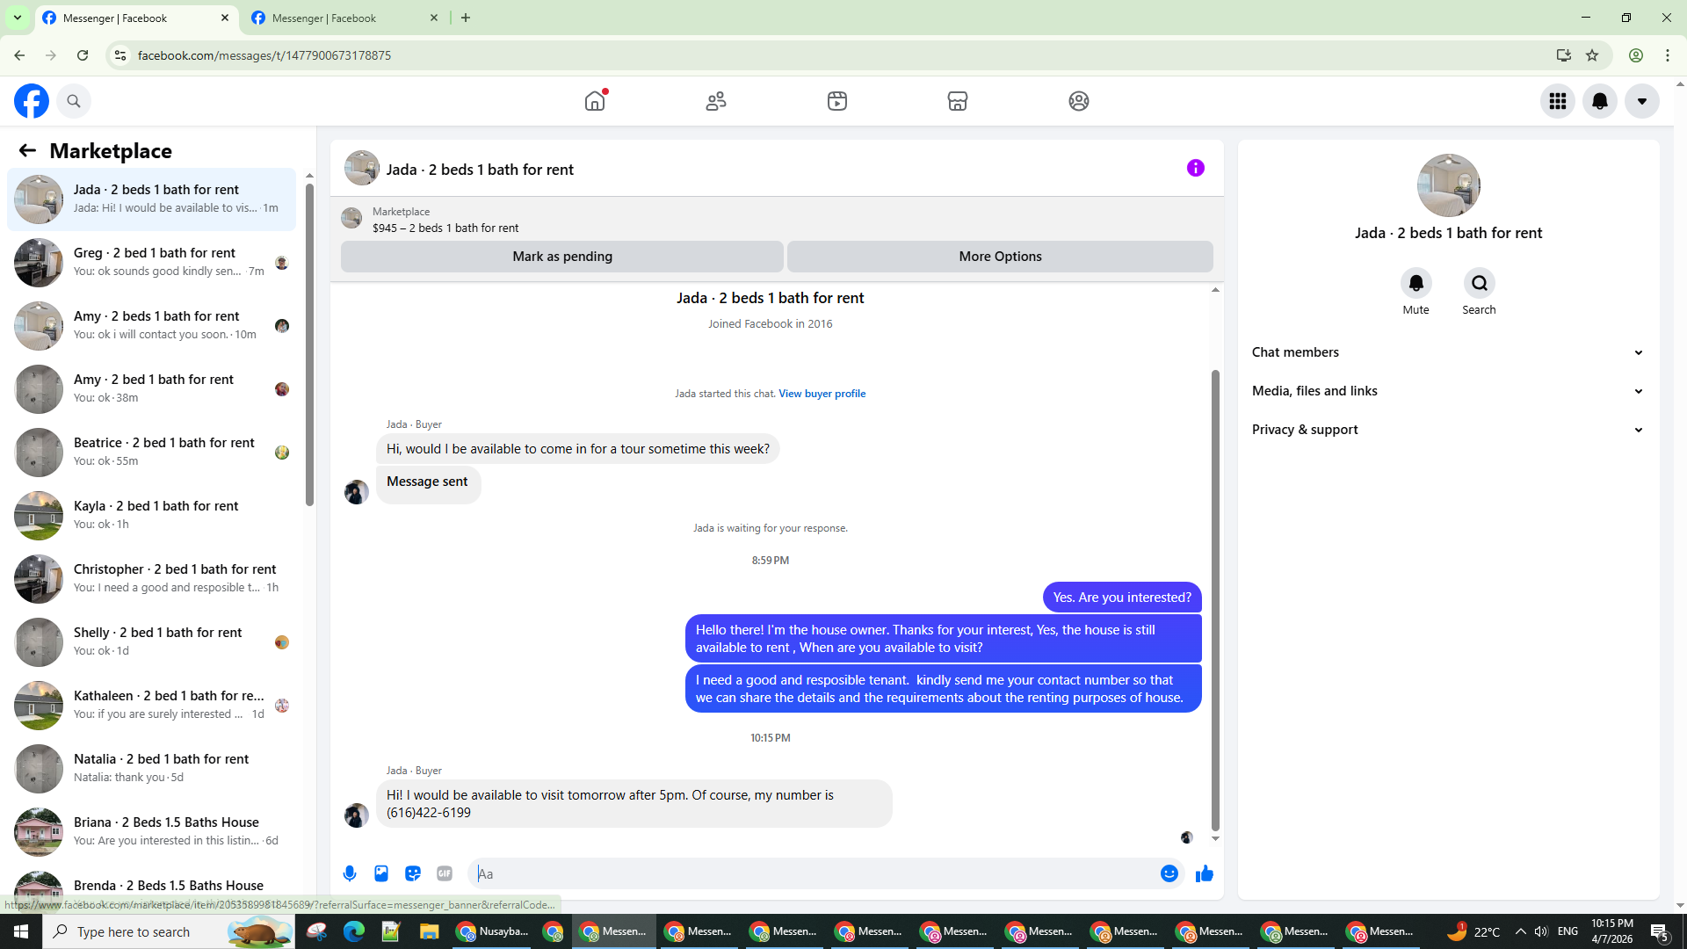Open File Explorer from taskbar
Image resolution: width=1687 pixels, height=949 pixels.
(429, 931)
